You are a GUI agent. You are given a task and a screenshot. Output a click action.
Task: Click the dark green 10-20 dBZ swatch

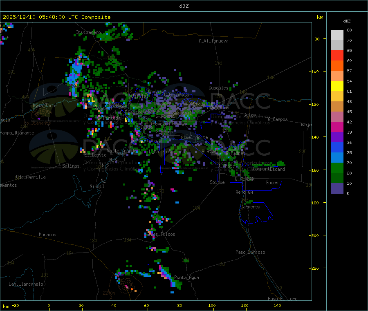(x=337, y=178)
